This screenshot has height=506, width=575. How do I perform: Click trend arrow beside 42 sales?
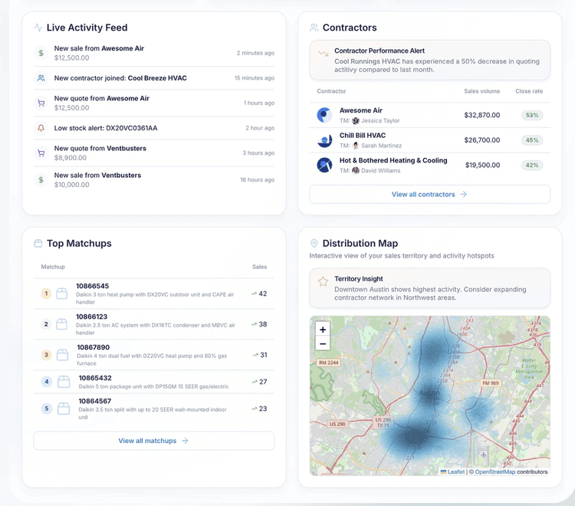coord(254,294)
